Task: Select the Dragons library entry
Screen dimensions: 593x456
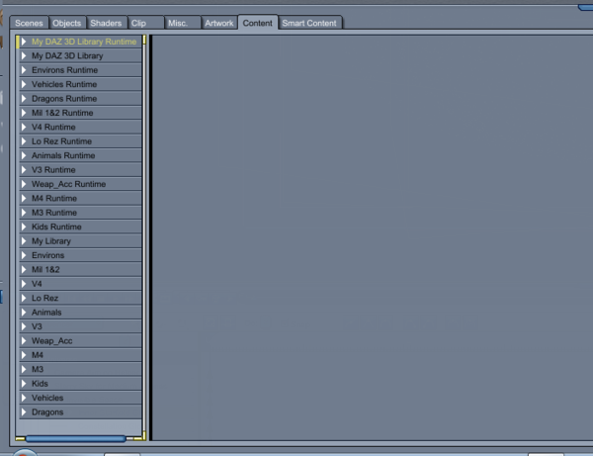Action: (x=81, y=412)
